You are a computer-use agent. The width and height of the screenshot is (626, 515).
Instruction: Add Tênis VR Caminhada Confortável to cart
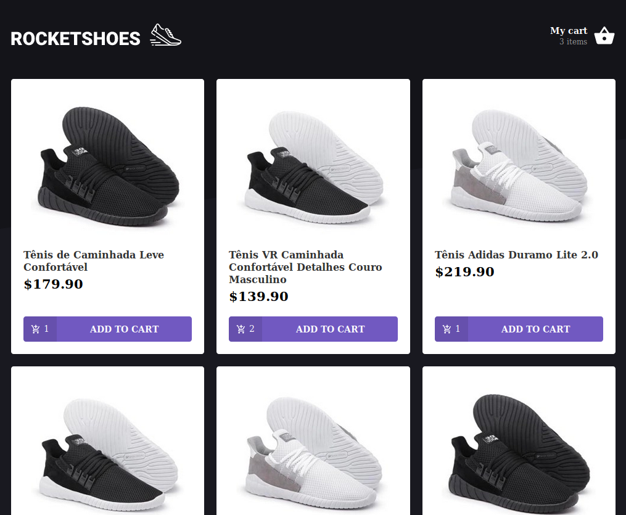[330, 329]
